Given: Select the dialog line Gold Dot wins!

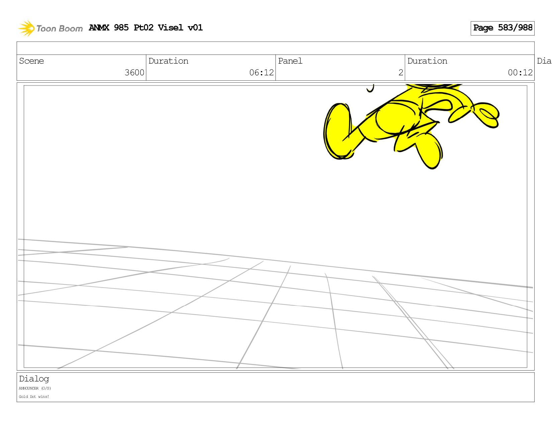Looking at the screenshot, I should coord(34,397).
